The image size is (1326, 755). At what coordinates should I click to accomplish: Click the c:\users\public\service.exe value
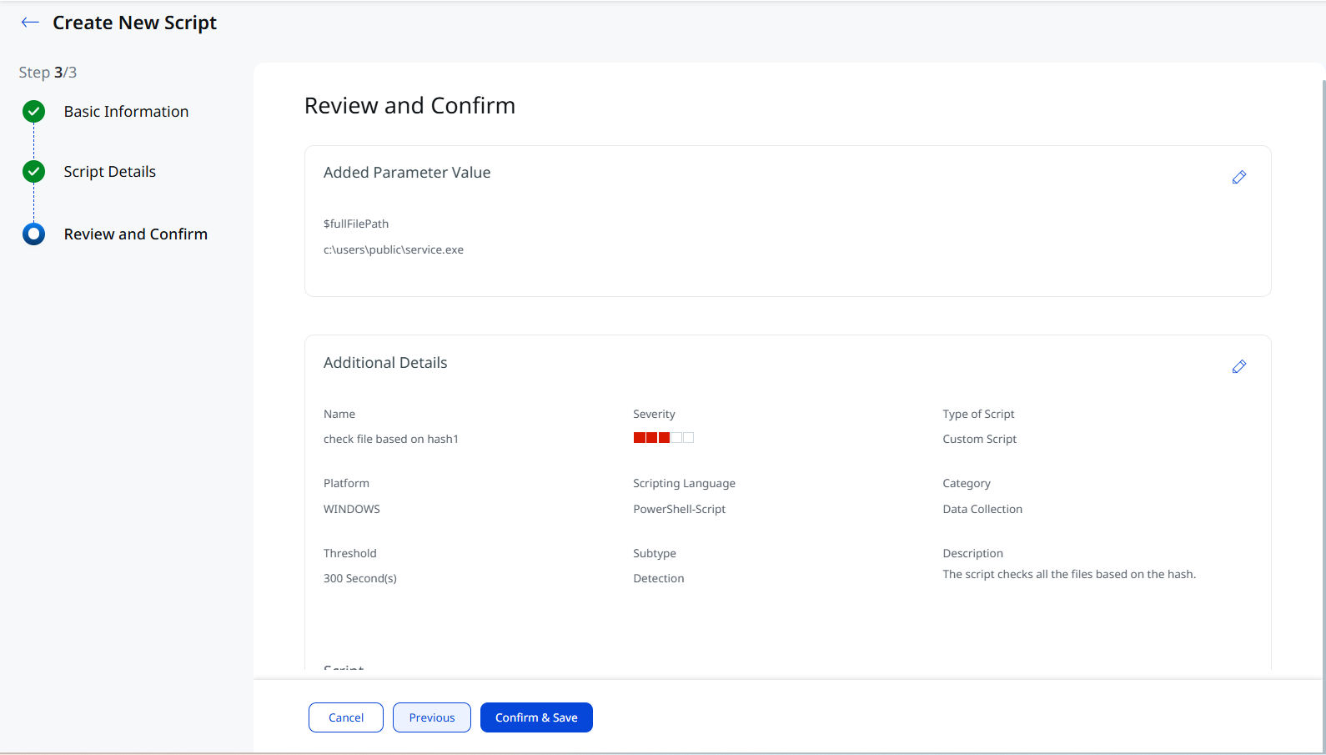point(394,249)
